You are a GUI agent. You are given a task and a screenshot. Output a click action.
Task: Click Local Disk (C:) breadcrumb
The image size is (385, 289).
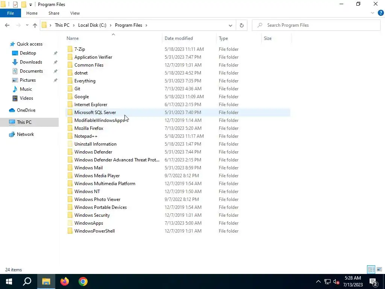tap(92, 25)
